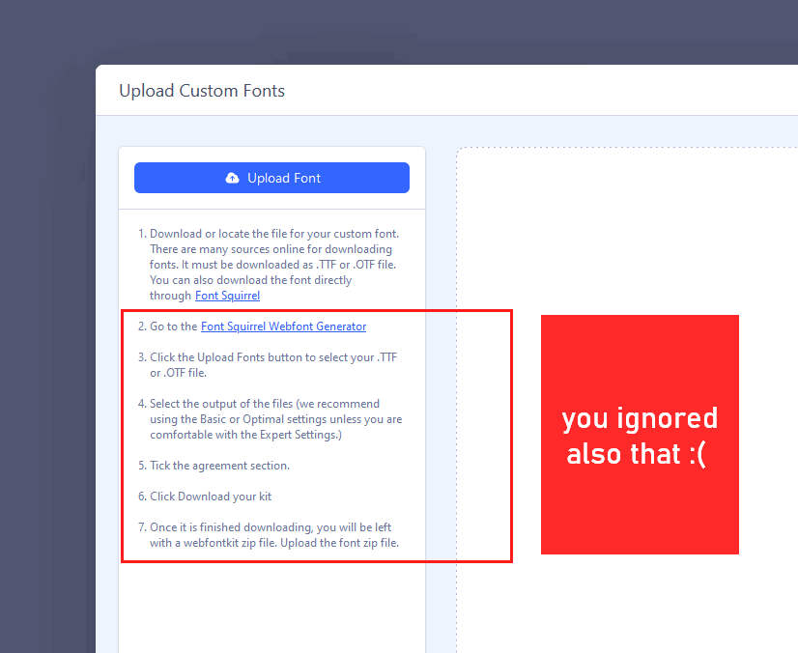This screenshot has height=653, width=798.
Task: Click 'Click the Upload Fonts button' step
Action: pyautogui.click(x=269, y=365)
